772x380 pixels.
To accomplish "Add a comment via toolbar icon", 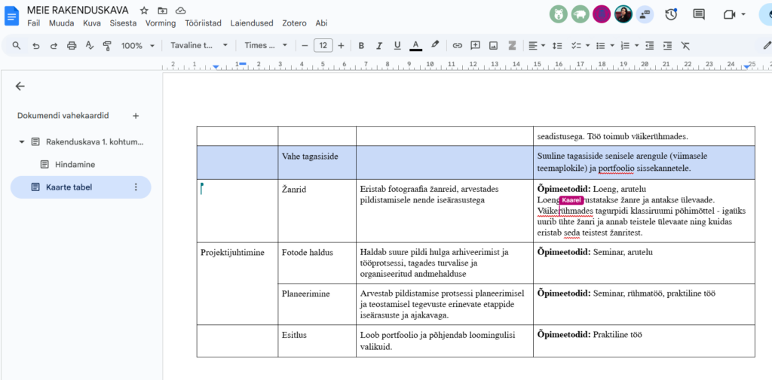I will click(475, 46).
